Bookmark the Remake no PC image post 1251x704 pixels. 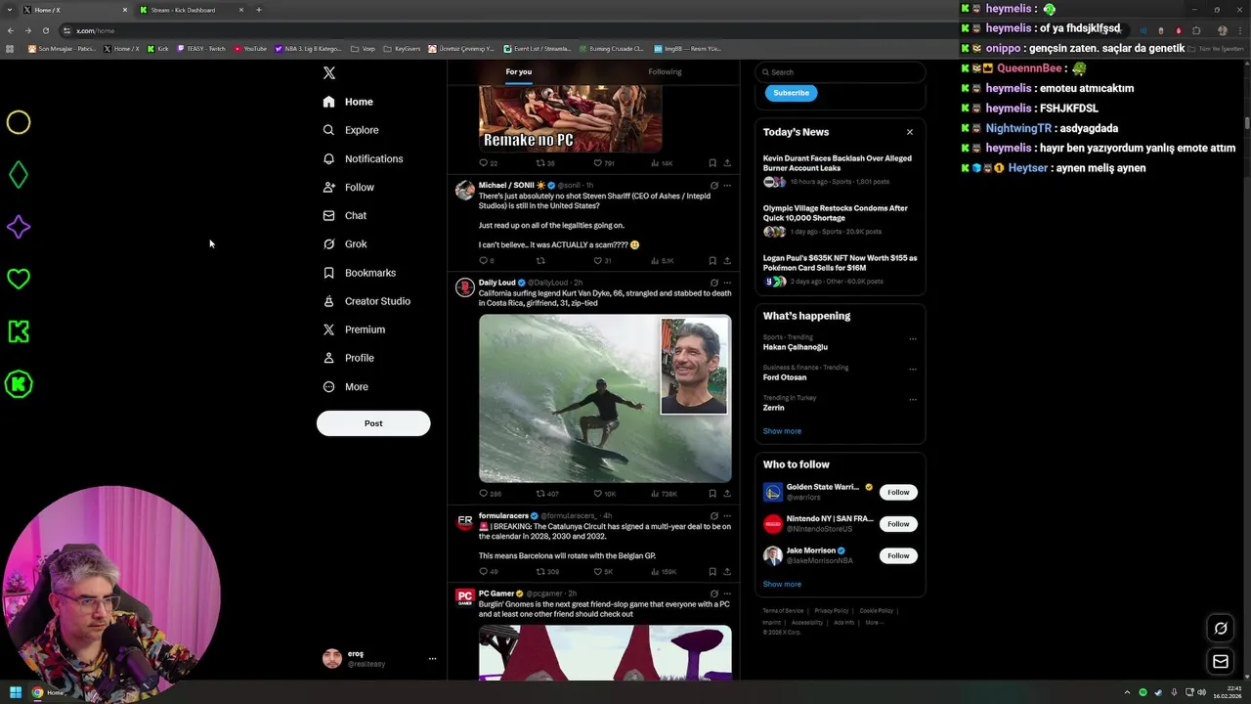[x=712, y=163]
